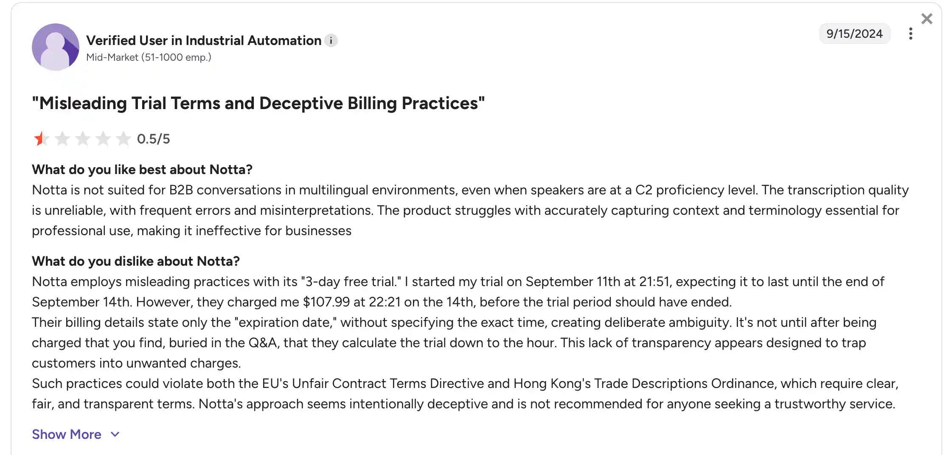Click the 0.5/5 rating score text
The height and width of the screenshot is (455, 949).
(x=153, y=138)
